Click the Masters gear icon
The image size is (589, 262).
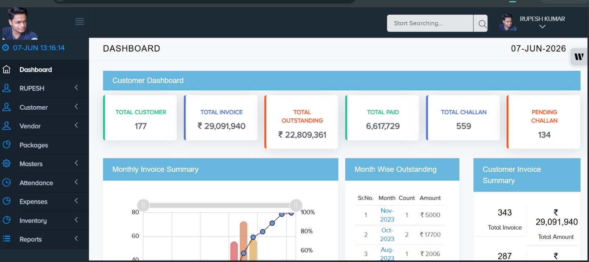click(7, 163)
